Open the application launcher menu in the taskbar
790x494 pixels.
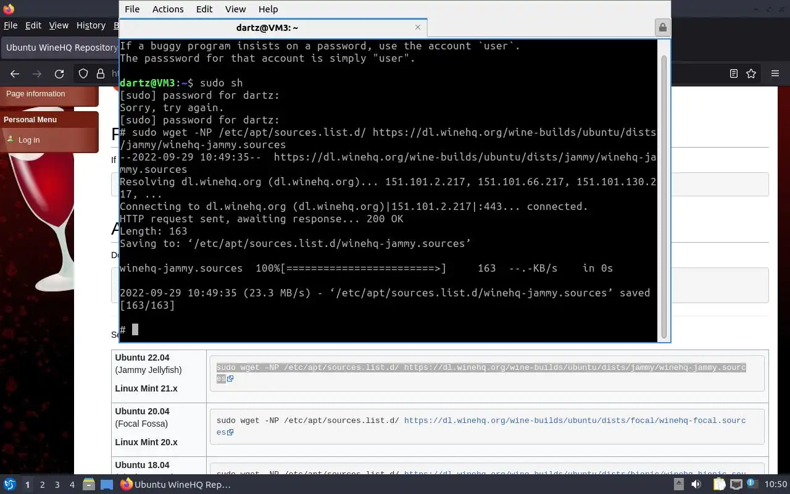[9, 485]
